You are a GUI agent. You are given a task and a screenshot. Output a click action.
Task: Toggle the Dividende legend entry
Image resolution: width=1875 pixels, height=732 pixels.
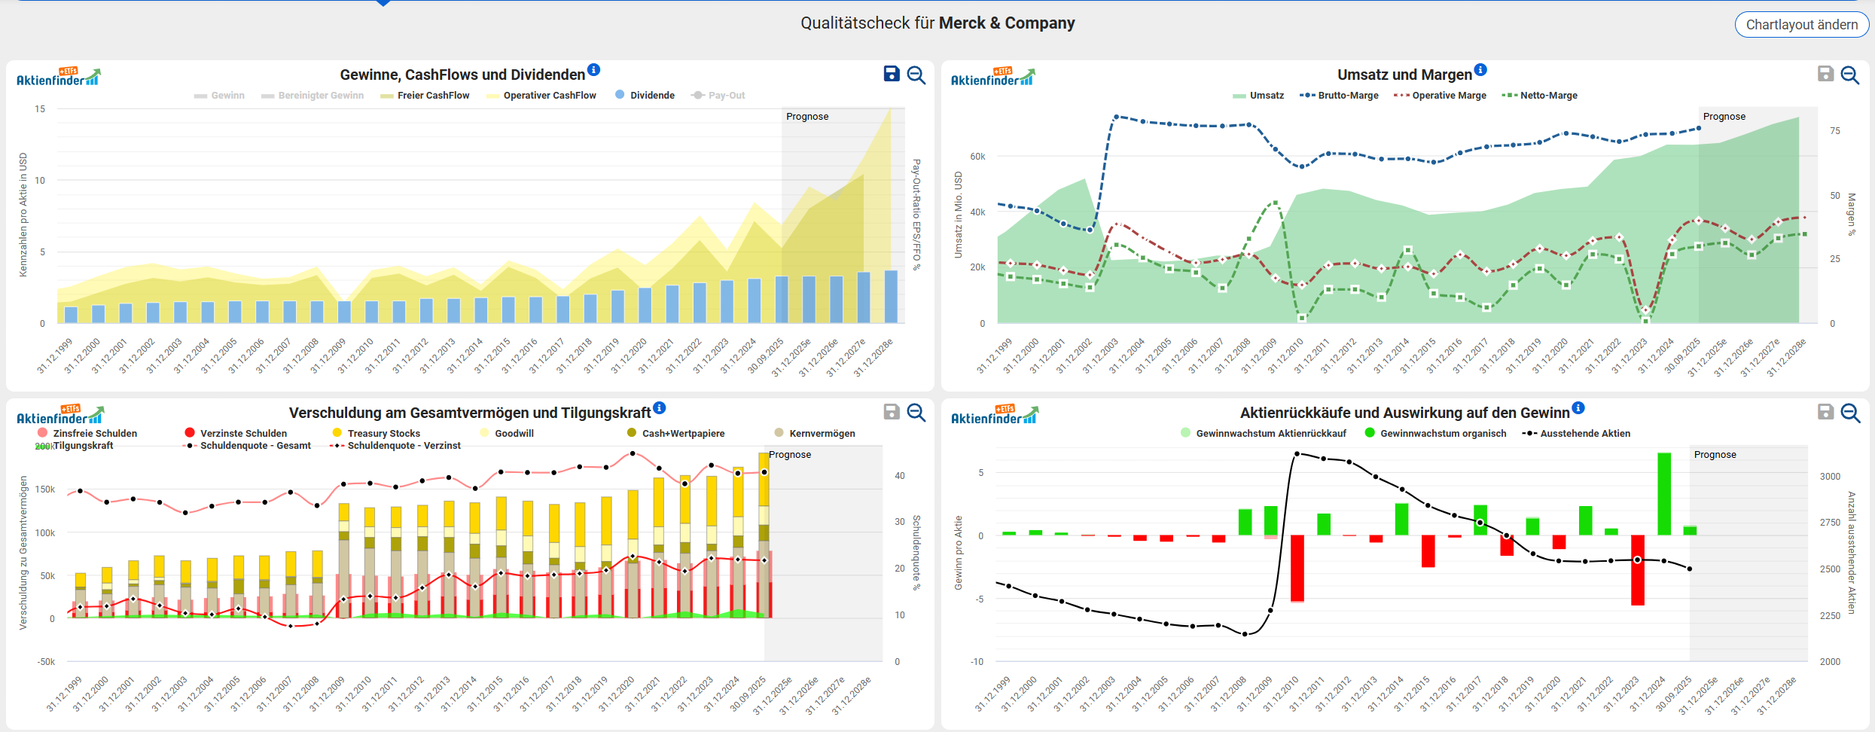tap(645, 96)
